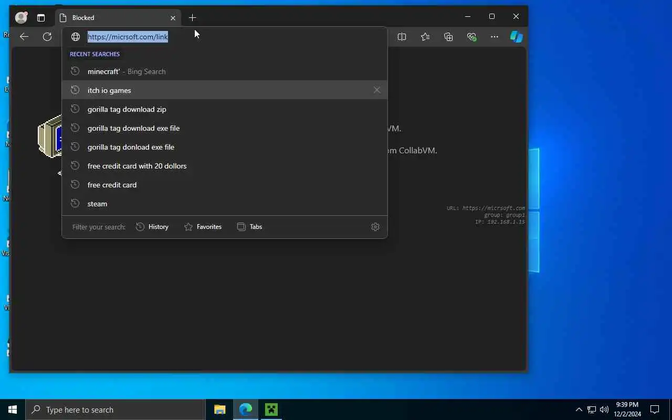Image resolution: width=672 pixels, height=420 pixels.
Task: Open the Favorites star list
Action: (x=425, y=37)
